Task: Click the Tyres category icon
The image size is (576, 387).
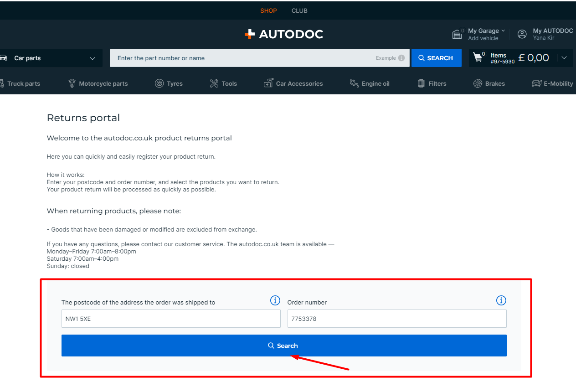Action: (x=159, y=83)
